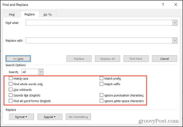Click the No Formatting button
This screenshot has height=127, width=183.
[x=78, y=117]
